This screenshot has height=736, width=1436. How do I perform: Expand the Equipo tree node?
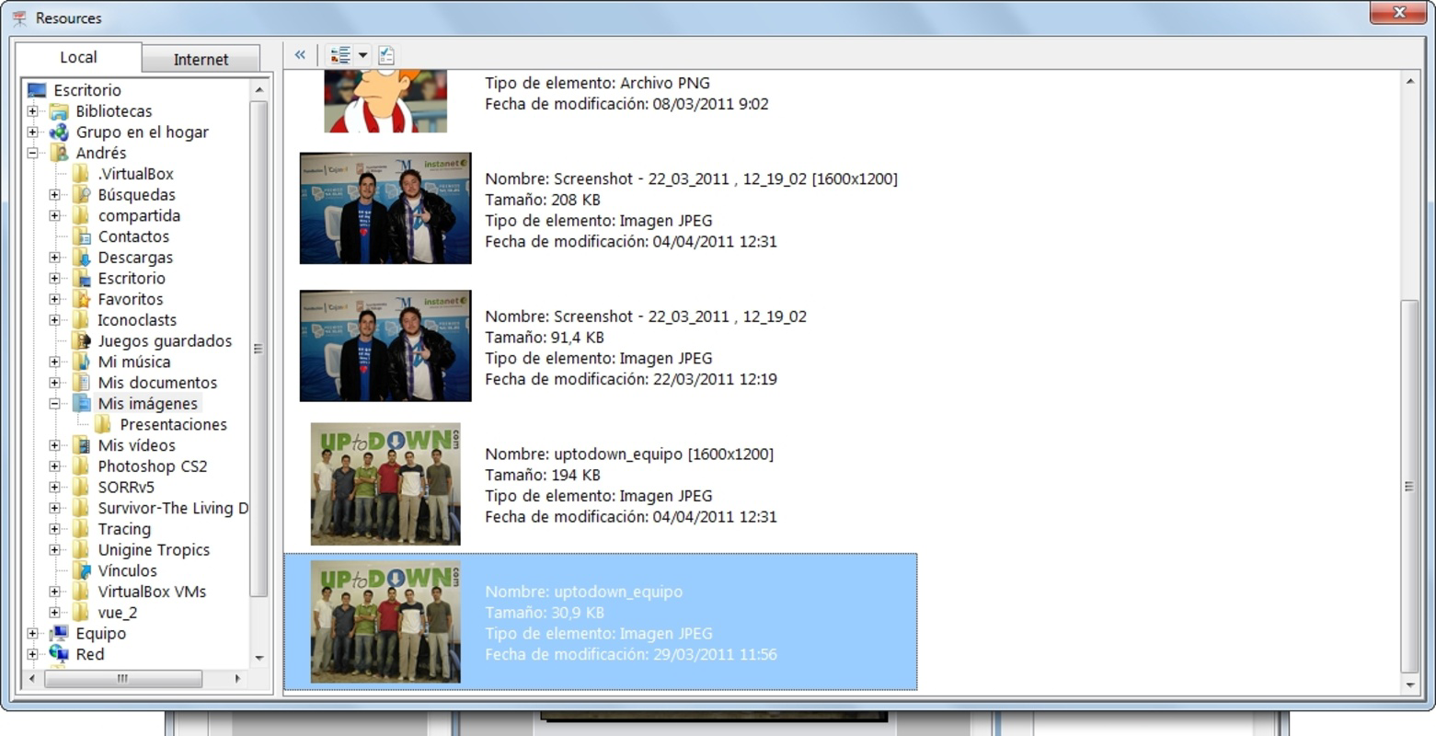click(x=32, y=633)
